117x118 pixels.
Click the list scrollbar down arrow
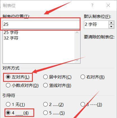77,60
